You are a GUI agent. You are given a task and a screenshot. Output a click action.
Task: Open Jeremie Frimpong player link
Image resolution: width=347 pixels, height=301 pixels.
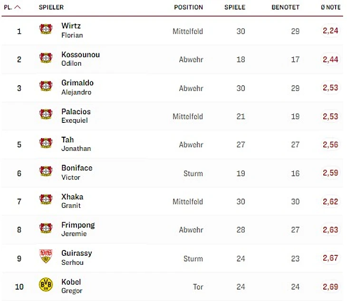point(78,229)
